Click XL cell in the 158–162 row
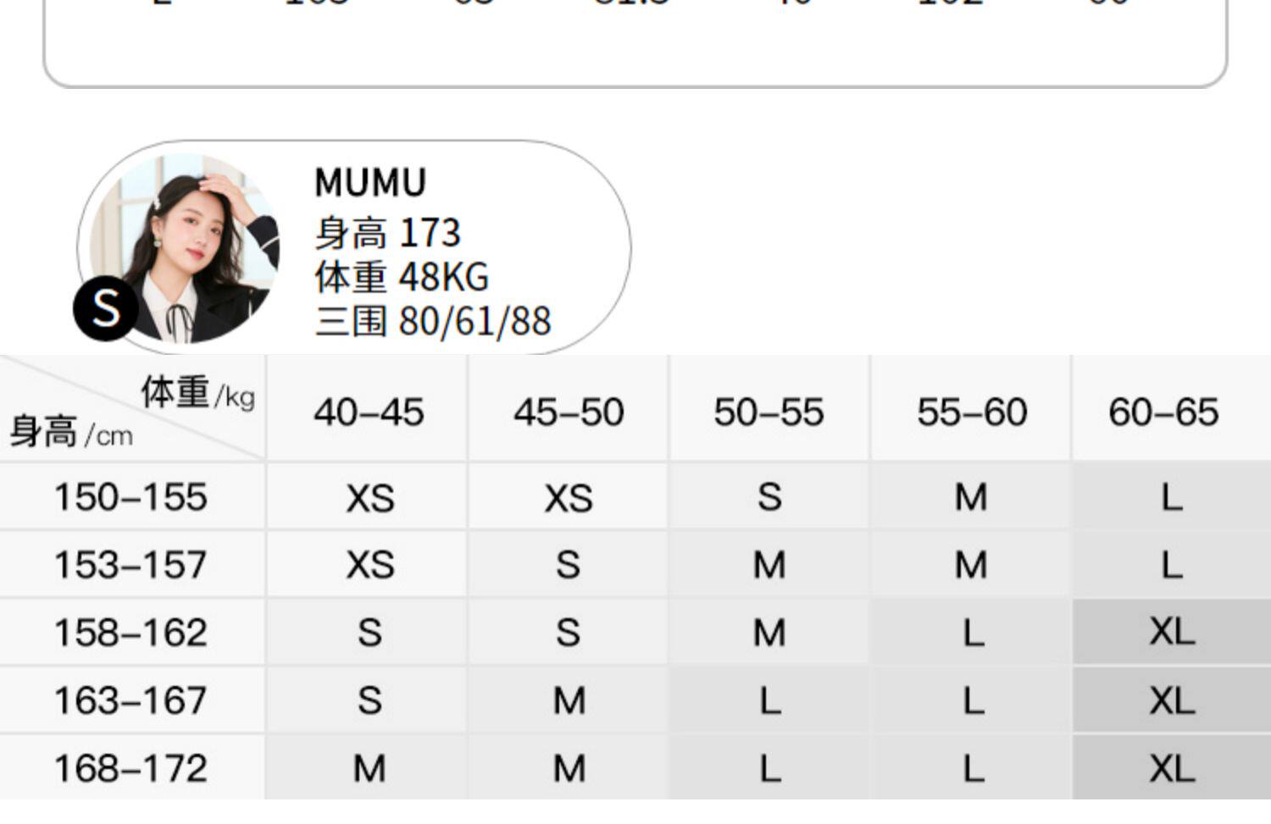This screenshot has height=824, width=1271. 1172,632
